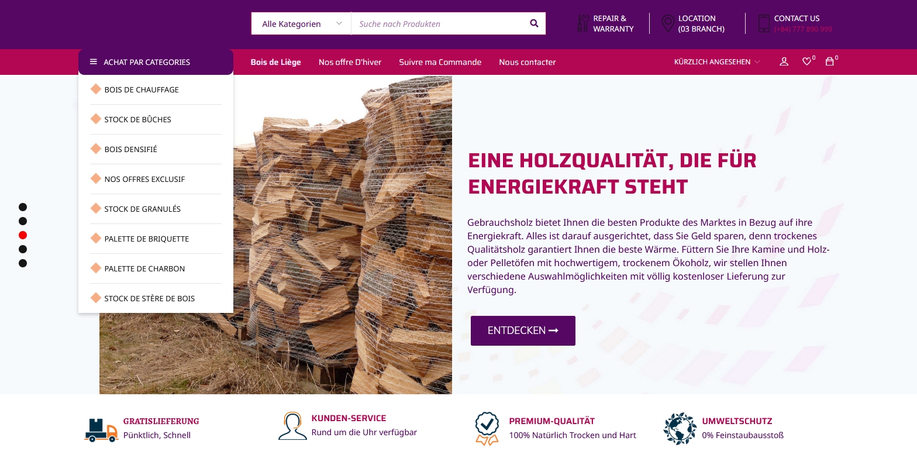917x458 pixels.
Task: Open the user account icon
Action: coord(784,61)
